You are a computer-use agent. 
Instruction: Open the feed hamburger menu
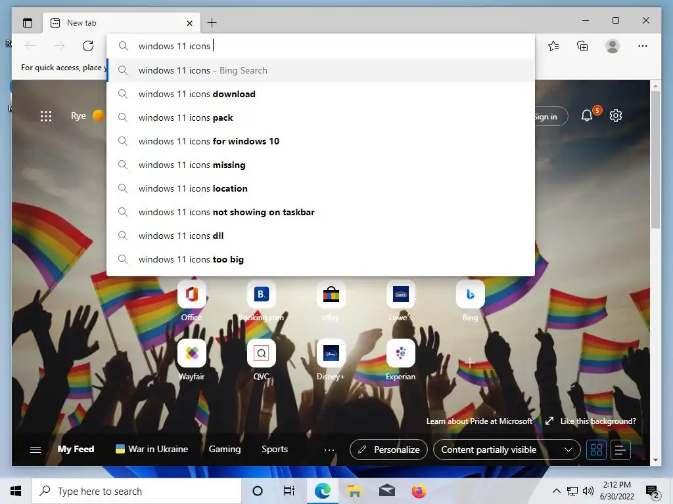[x=35, y=450]
